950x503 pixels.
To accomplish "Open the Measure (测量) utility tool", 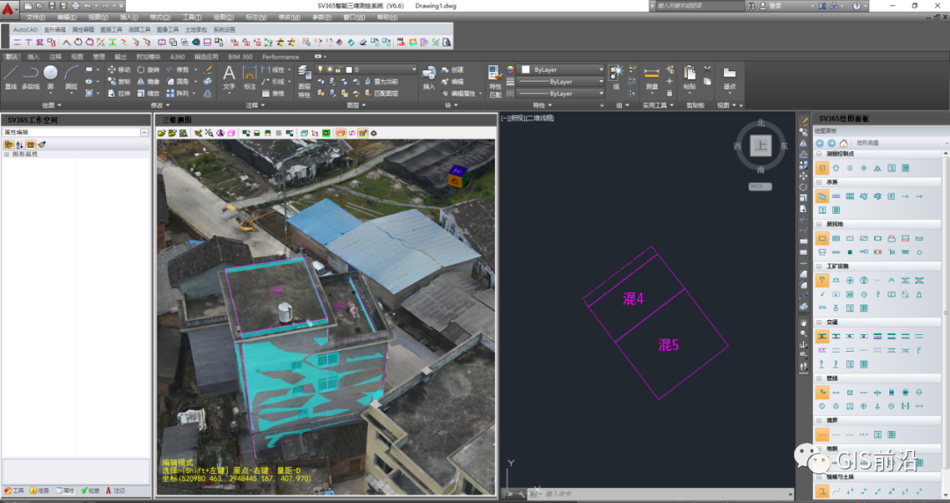I will pos(651,74).
